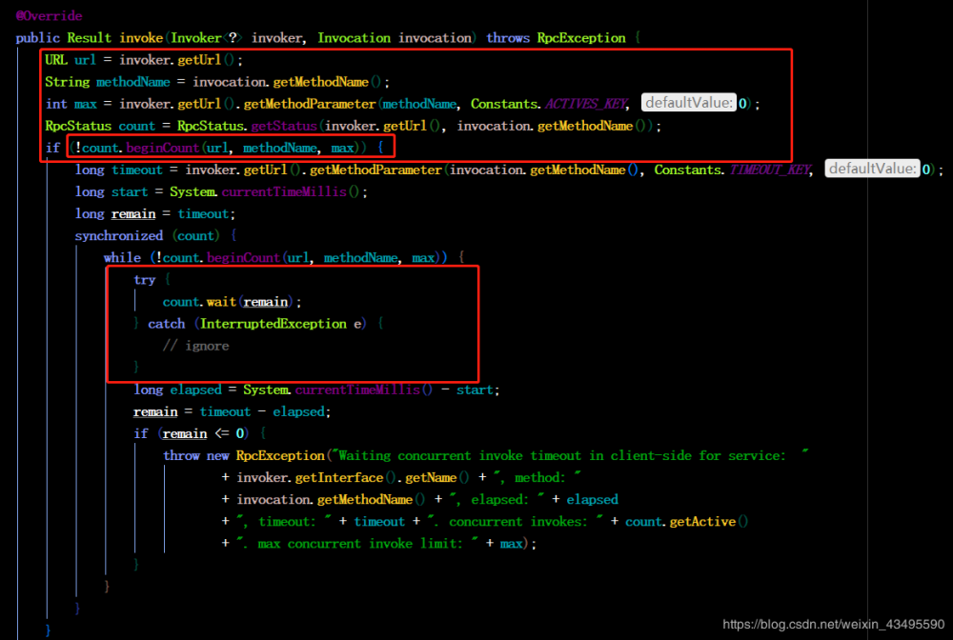The height and width of the screenshot is (640, 953).
Task: Click the defaultValue hint after TIMEOUT_KEY
Action: click(872, 169)
